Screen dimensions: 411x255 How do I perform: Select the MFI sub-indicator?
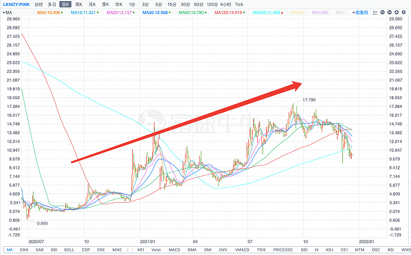[140, 250]
